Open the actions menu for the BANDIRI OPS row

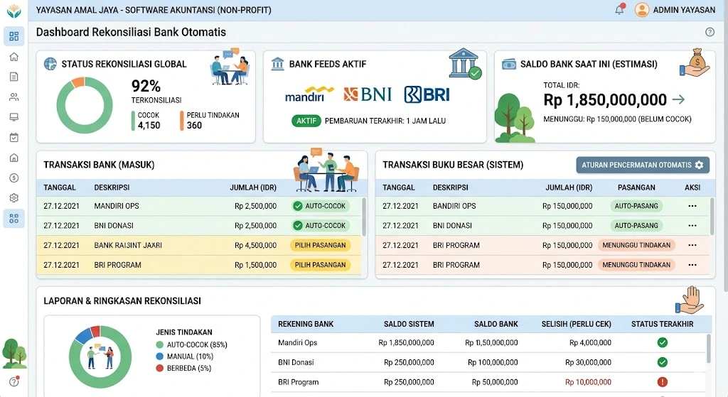[692, 206]
